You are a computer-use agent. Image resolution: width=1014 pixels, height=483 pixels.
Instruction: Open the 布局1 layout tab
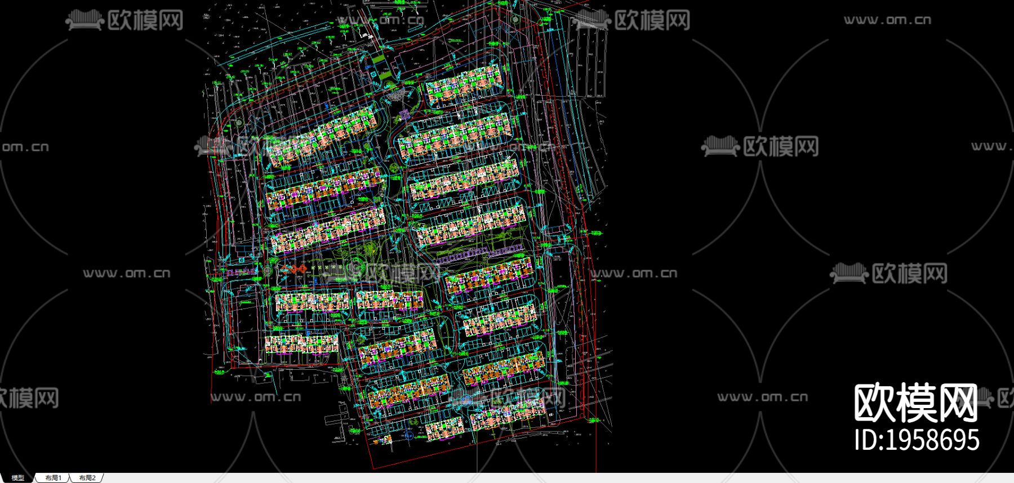tap(53, 478)
